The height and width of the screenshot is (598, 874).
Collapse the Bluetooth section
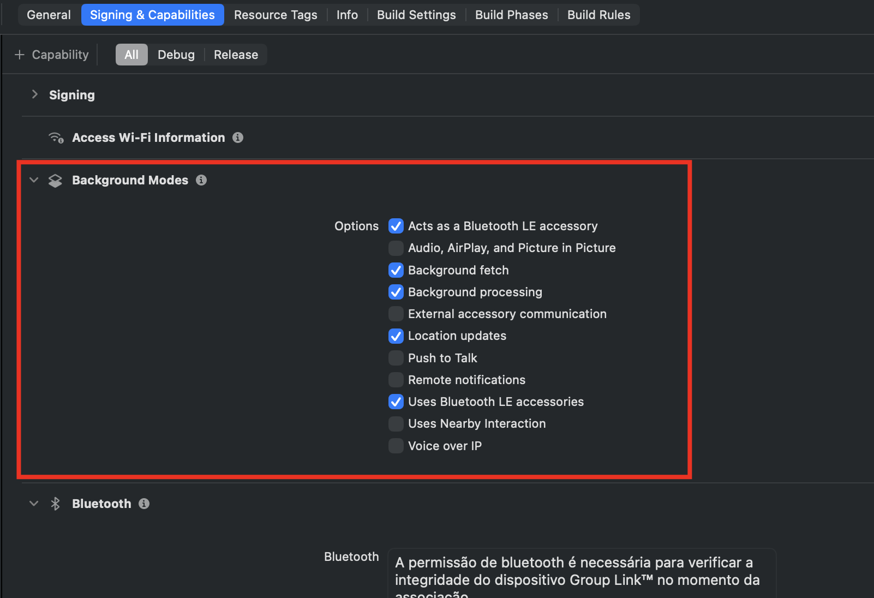pos(34,504)
